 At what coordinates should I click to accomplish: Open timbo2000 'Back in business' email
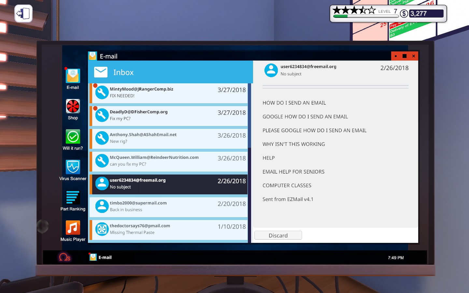169,206
